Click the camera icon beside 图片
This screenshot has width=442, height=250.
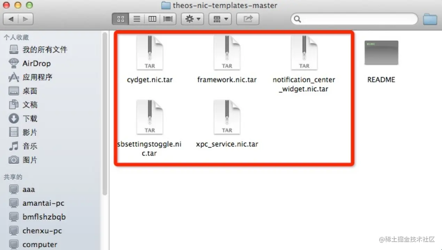click(14, 160)
